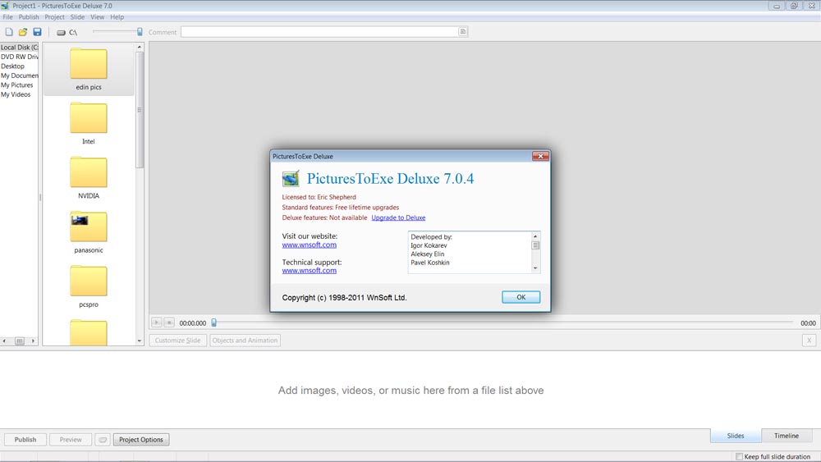Select My Pictures in folder tree

16,85
